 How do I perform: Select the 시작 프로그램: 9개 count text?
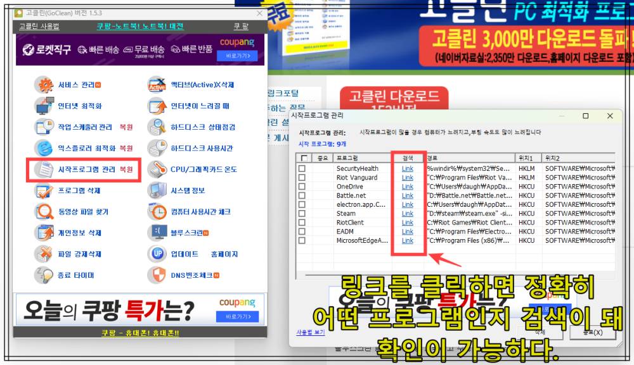(322, 144)
